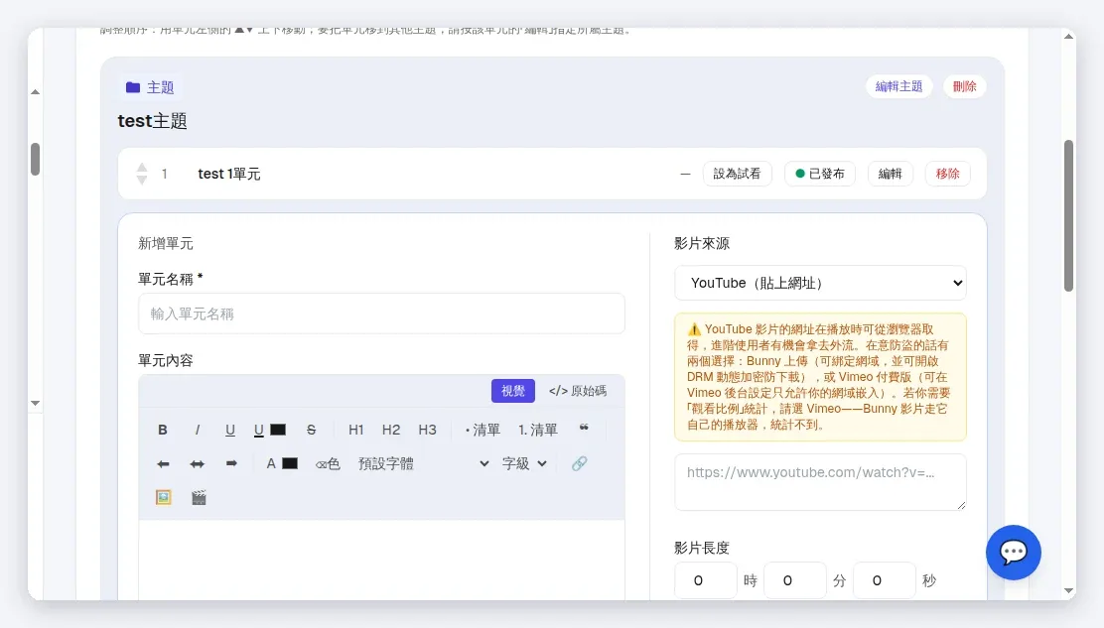Click the hours field of 影片長度
Viewport: 1104px width, 628px height.
coord(706,581)
